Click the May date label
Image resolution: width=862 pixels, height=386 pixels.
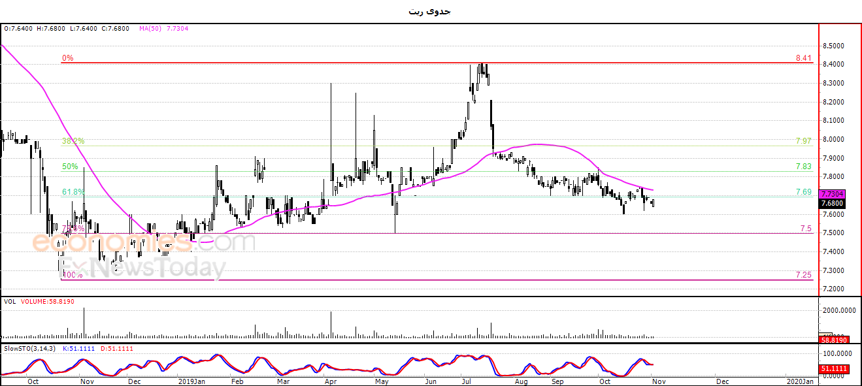click(x=381, y=380)
